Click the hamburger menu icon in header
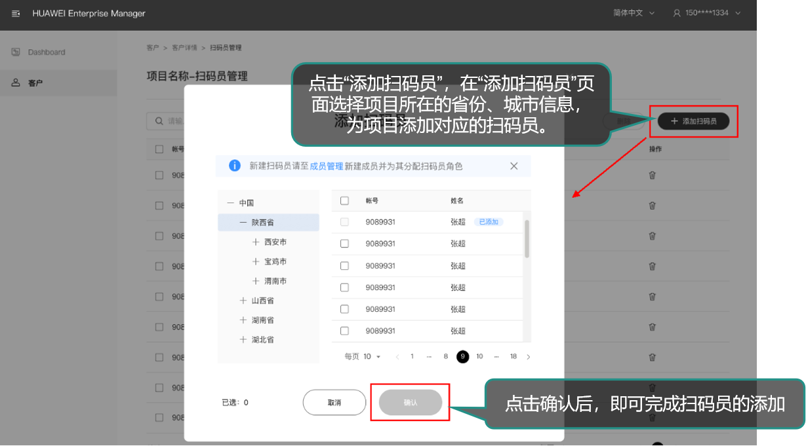806x446 pixels. [x=16, y=14]
